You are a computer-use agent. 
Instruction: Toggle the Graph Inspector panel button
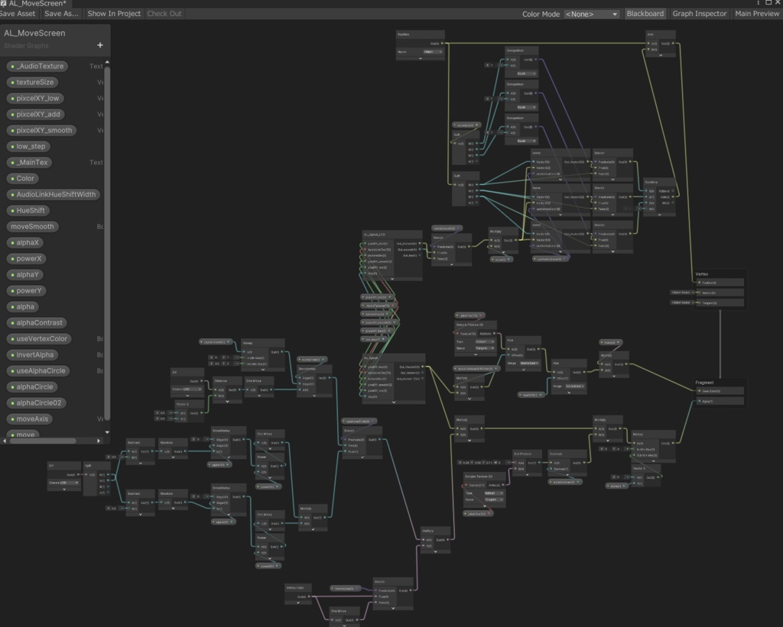pyautogui.click(x=699, y=14)
